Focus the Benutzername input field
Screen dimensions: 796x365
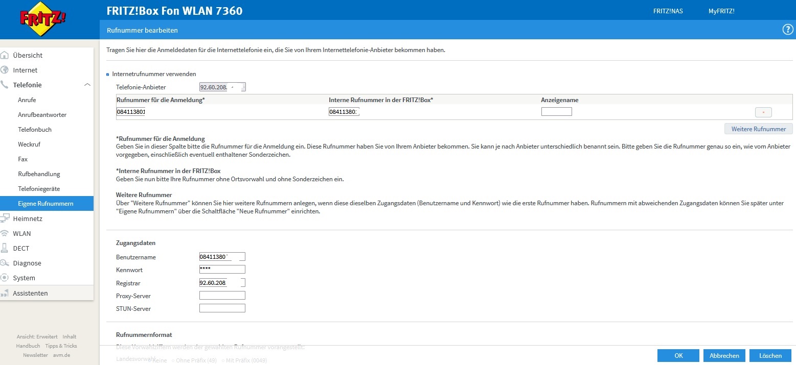(x=222, y=257)
